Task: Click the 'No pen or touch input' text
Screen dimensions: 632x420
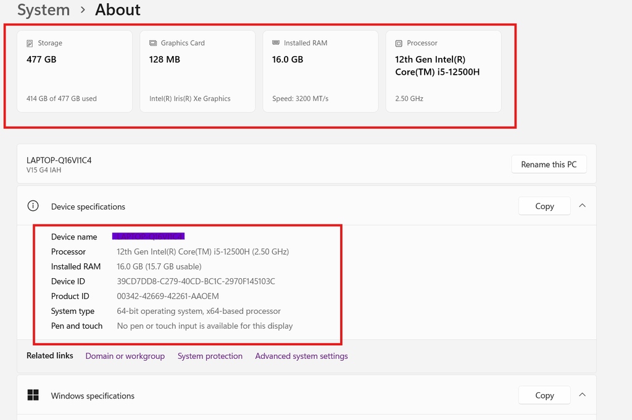Action: [x=205, y=326]
